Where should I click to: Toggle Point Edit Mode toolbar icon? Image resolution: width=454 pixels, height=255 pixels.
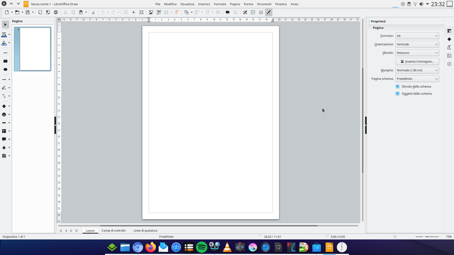point(245,12)
